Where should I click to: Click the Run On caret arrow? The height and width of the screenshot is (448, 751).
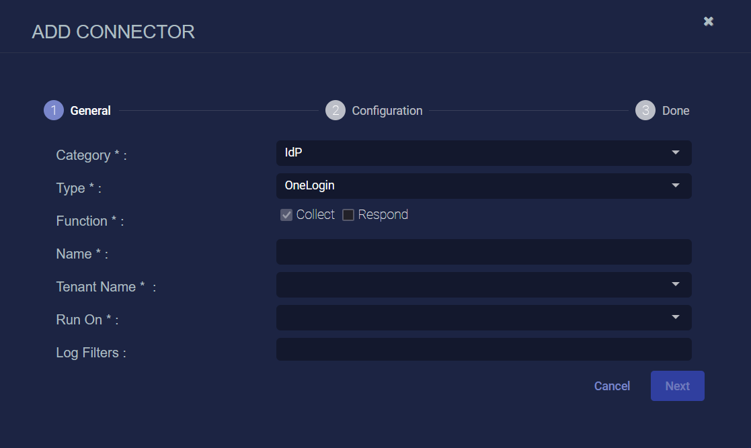(676, 318)
